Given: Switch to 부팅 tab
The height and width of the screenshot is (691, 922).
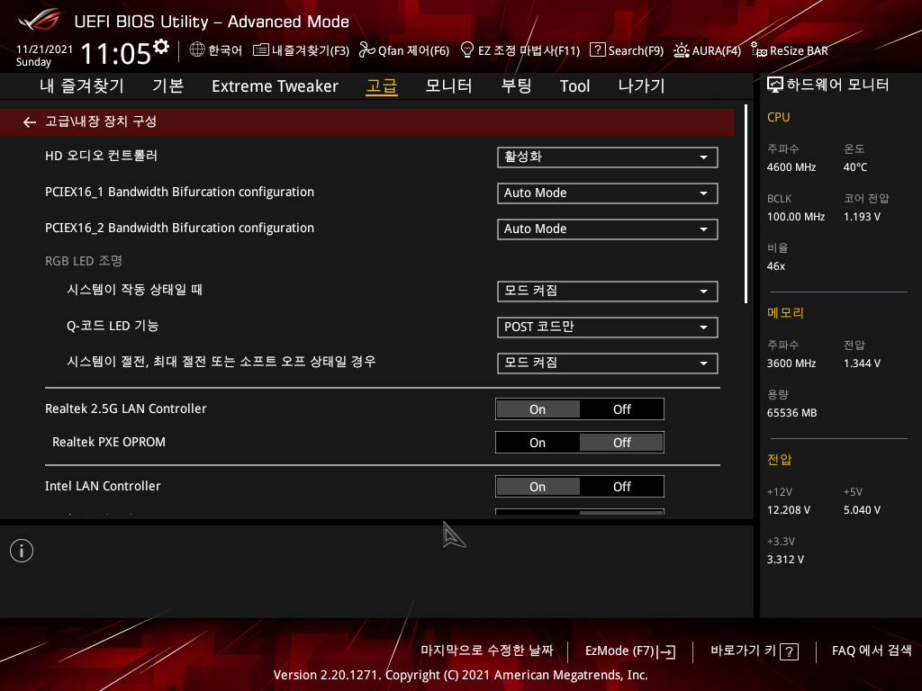Looking at the screenshot, I should click(x=516, y=86).
